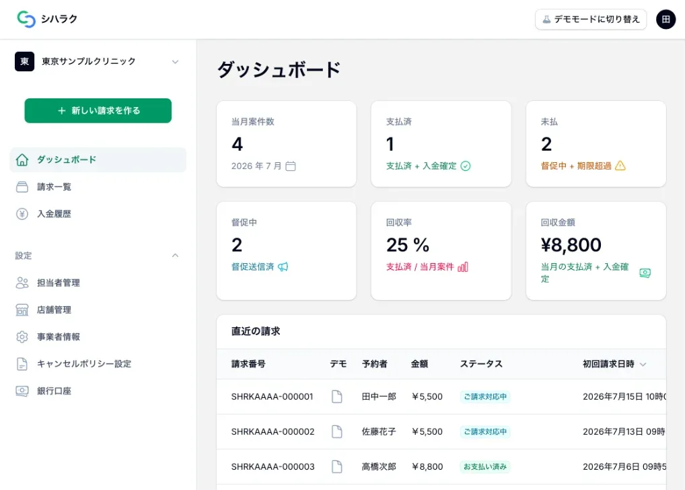Click the 督促中 value 2 in the 督促中 card
Viewport: 685px width, 490px height.
click(237, 245)
